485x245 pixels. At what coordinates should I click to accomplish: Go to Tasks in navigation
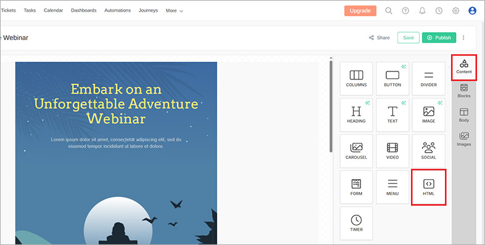click(x=30, y=10)
